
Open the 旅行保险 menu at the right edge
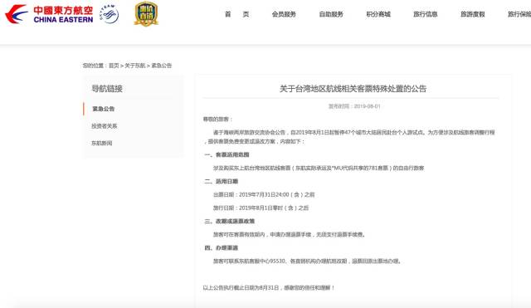tap(519, 14)
